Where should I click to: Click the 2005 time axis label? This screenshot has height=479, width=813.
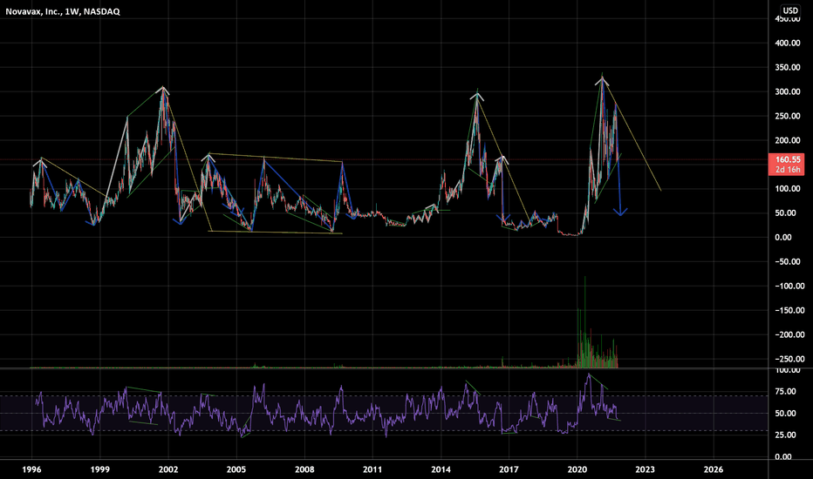(x=236, y=469)
